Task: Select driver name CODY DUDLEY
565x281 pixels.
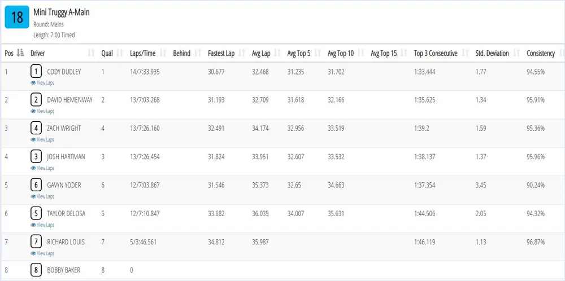Action: point(64,72)
